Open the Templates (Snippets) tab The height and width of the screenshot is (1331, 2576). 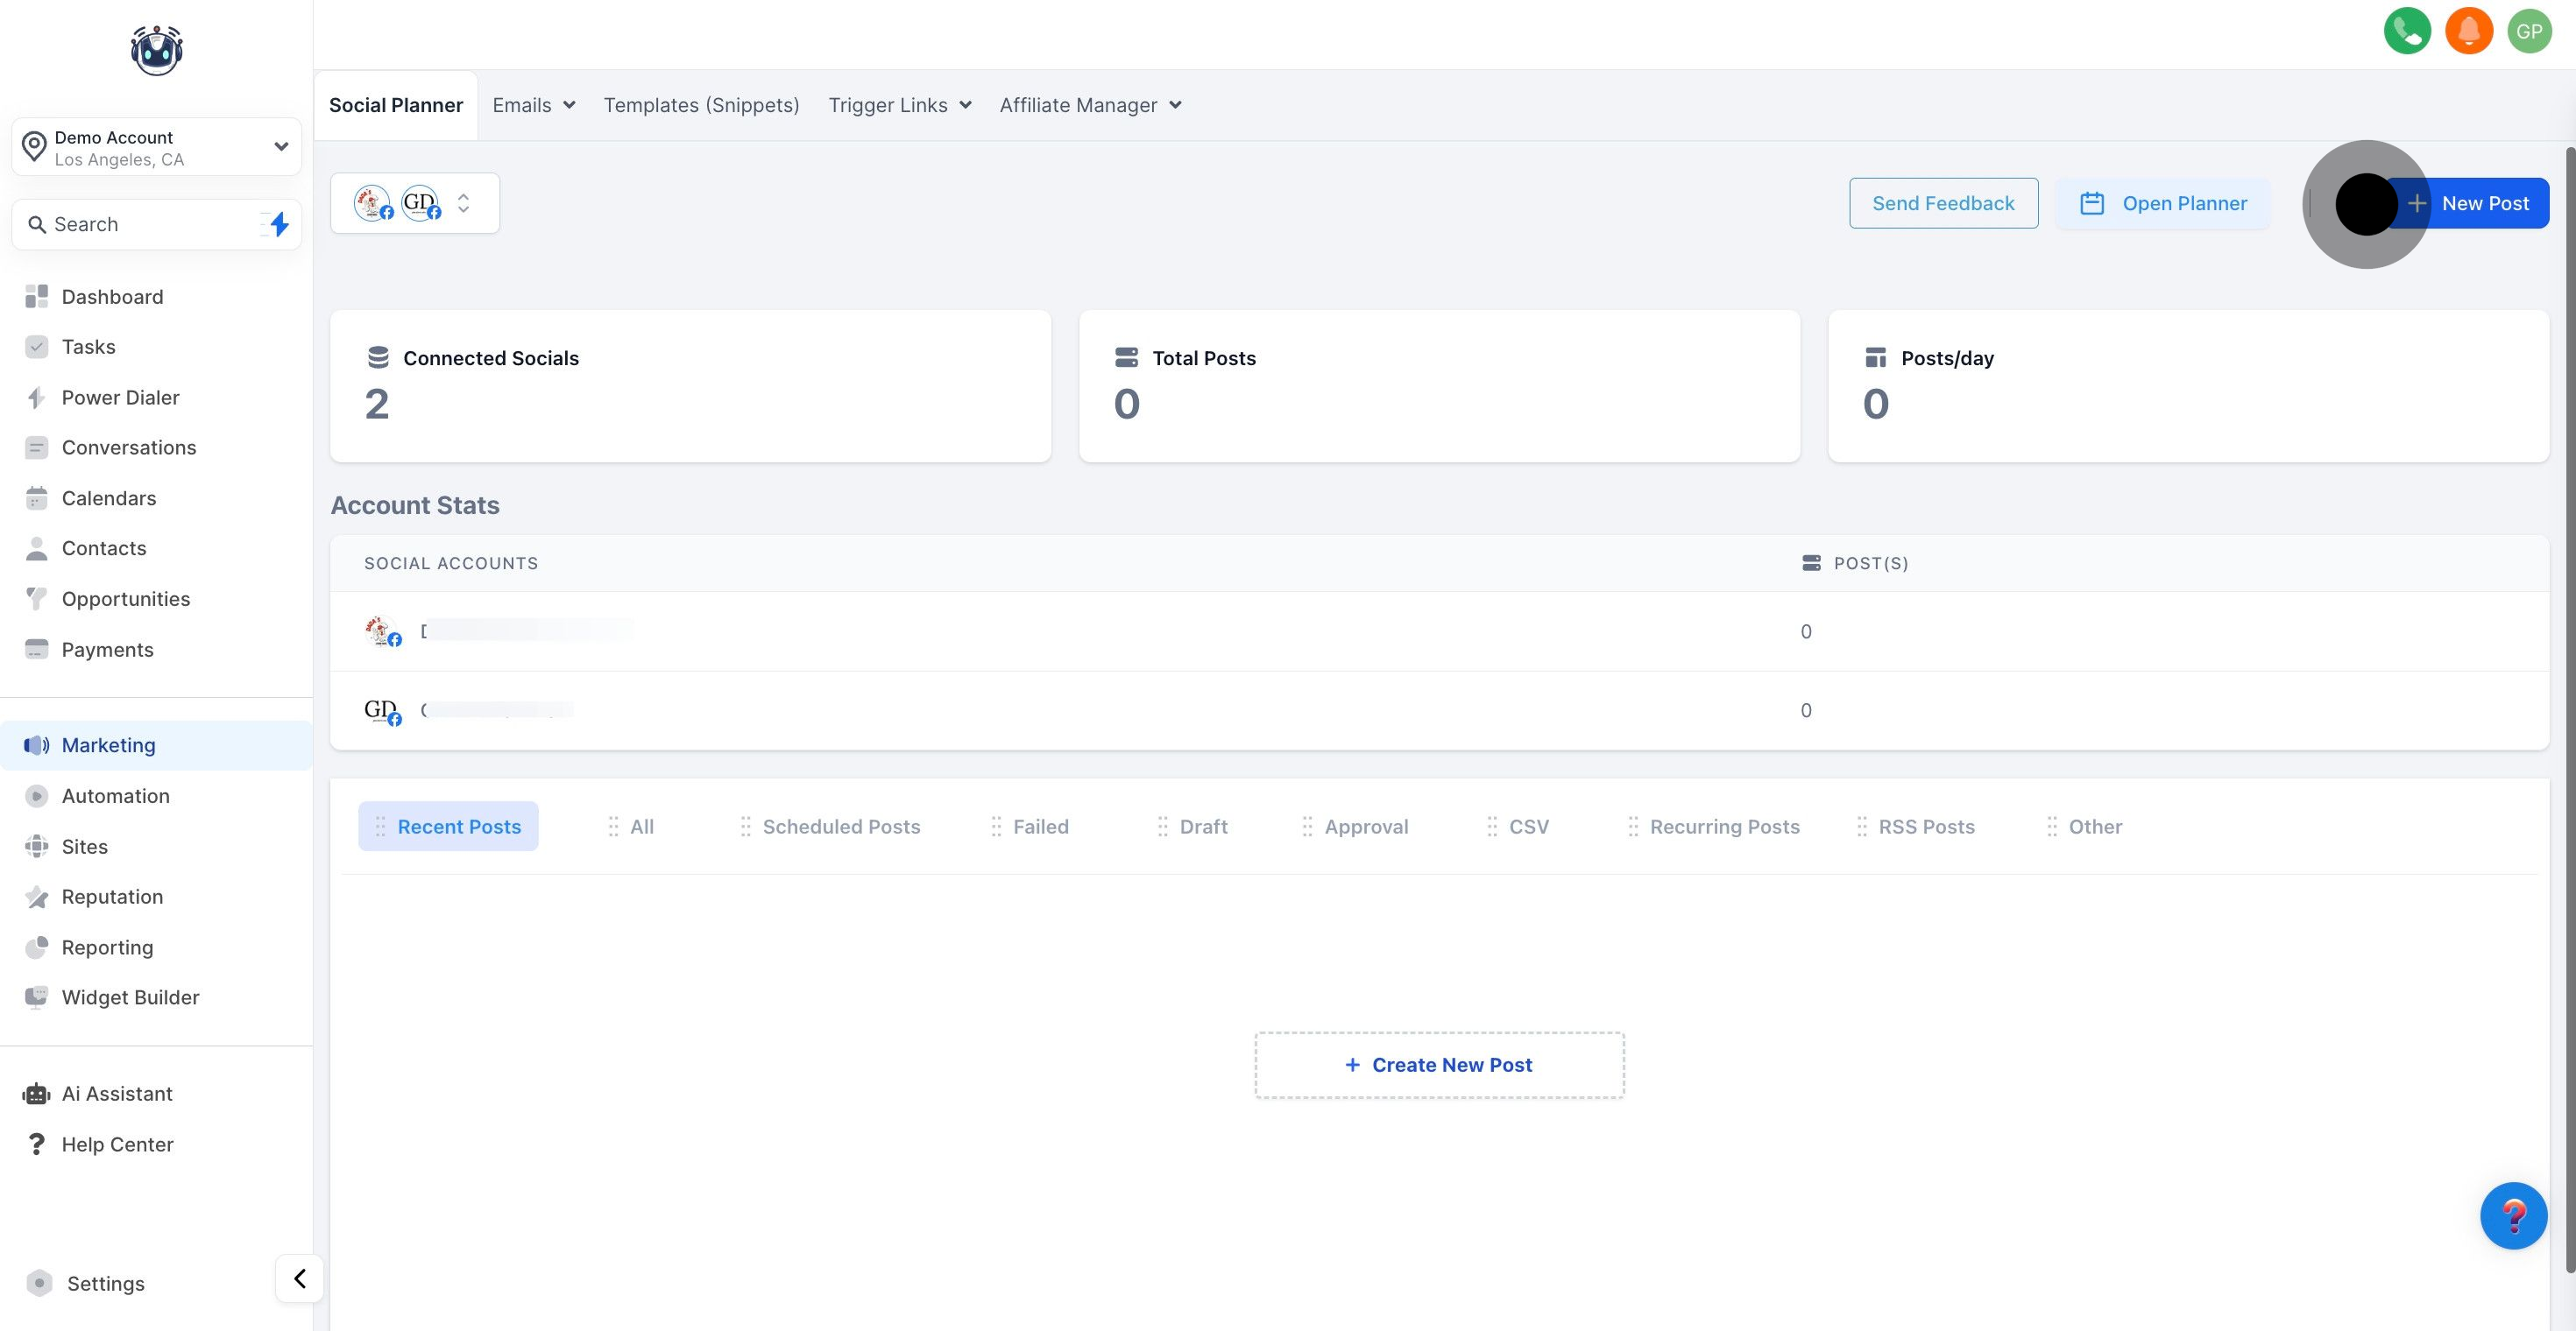pyautogui.click(x=701, y=105)
